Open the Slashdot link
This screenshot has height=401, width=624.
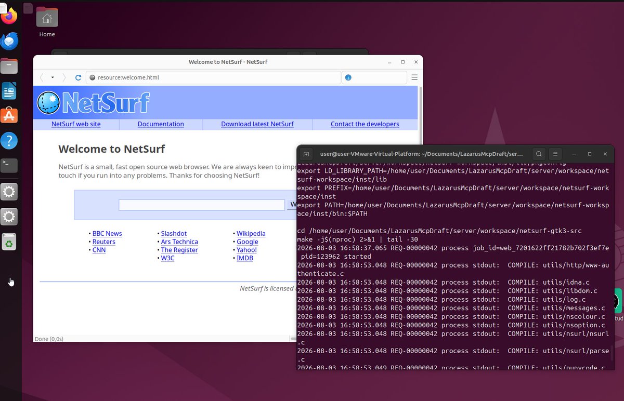pyautogui.click(x=174, y=234)
